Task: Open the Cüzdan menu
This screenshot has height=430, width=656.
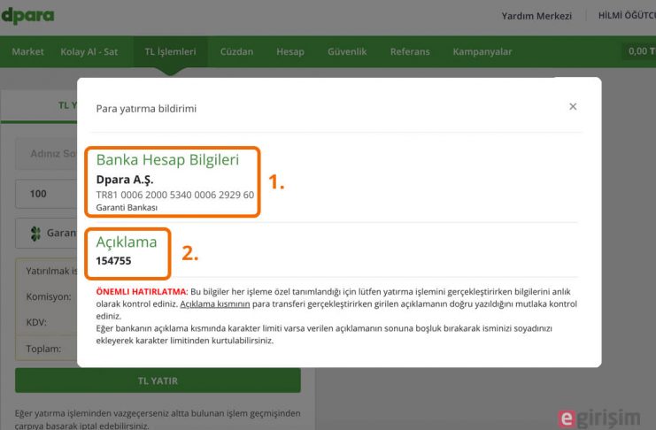Action: tap(236, 52)
